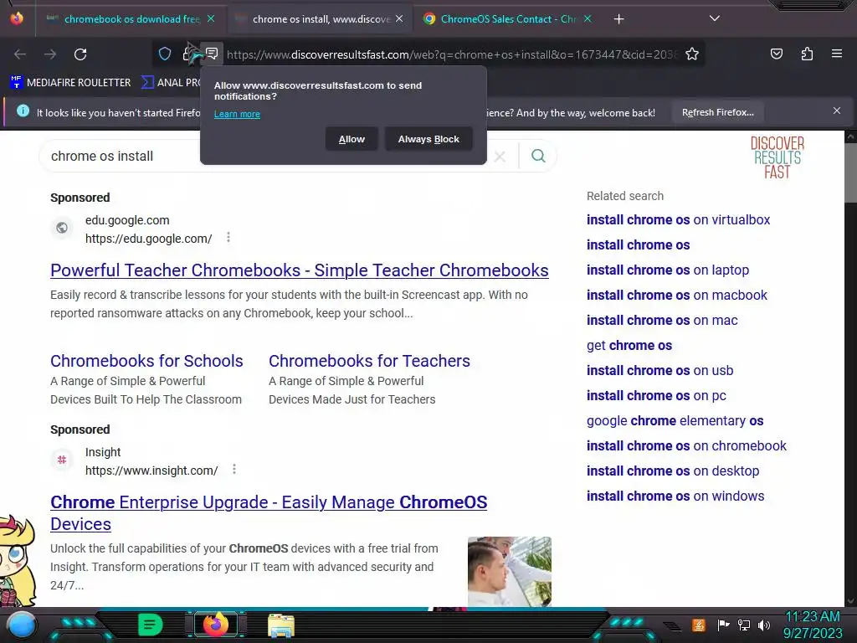Click Always Block notifications button
Image resolution: width=857 pixels, height=643 pixels.
click(428, 139)
